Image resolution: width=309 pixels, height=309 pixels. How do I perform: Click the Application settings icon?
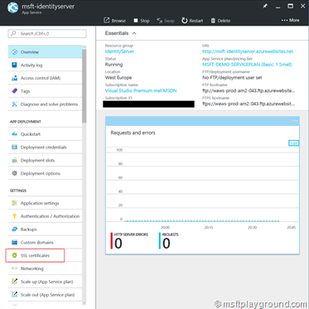(14, 203)
